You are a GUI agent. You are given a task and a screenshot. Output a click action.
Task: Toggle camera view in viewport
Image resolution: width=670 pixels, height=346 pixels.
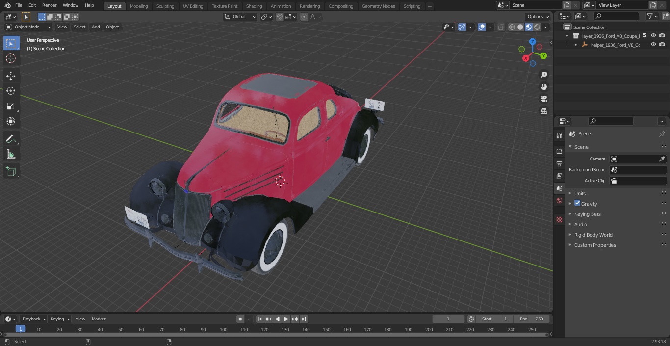543,99
